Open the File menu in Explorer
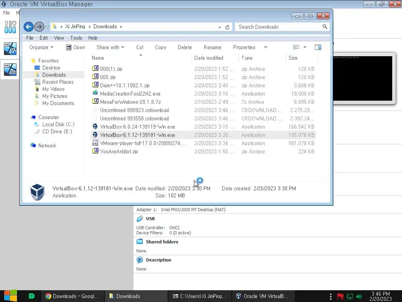The width and height of the screenshot is (402, 302). pyautogui.click(x=30, y=38)
